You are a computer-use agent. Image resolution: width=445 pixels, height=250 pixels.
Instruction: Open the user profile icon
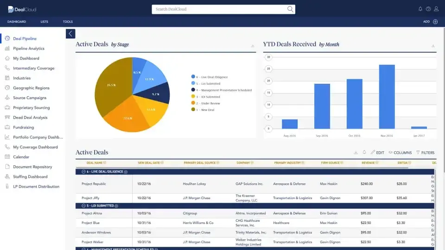(436, 9)
